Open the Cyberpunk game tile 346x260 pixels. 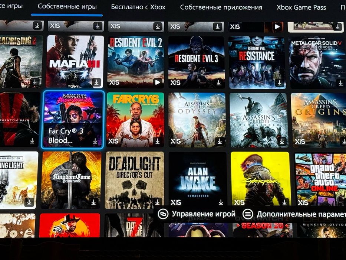[260, 179]
